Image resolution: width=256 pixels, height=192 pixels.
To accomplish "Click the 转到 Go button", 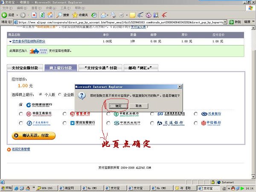I will (235, 22).
